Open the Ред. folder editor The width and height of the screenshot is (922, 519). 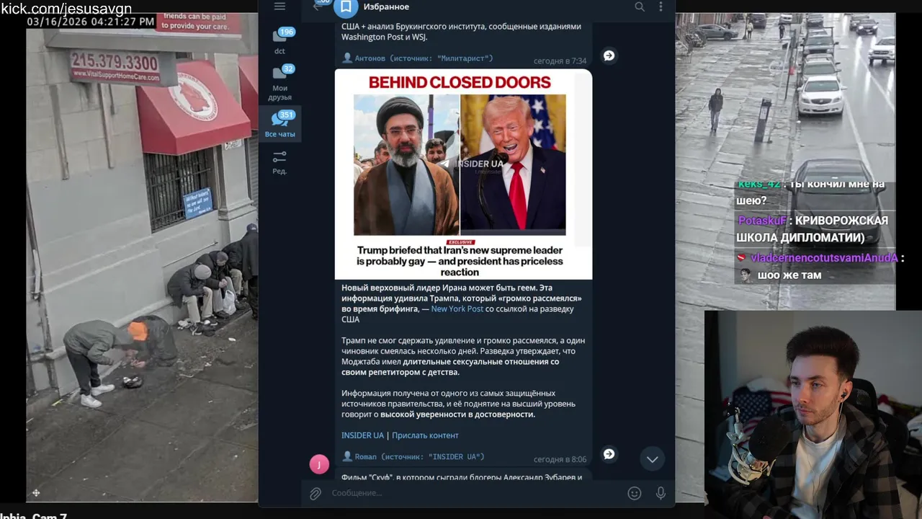279,162
